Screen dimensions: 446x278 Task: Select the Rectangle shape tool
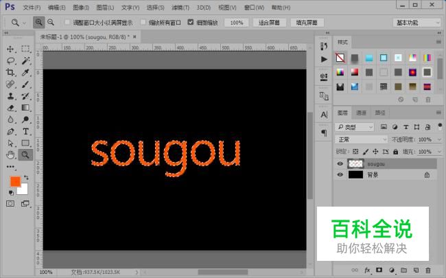25,143
